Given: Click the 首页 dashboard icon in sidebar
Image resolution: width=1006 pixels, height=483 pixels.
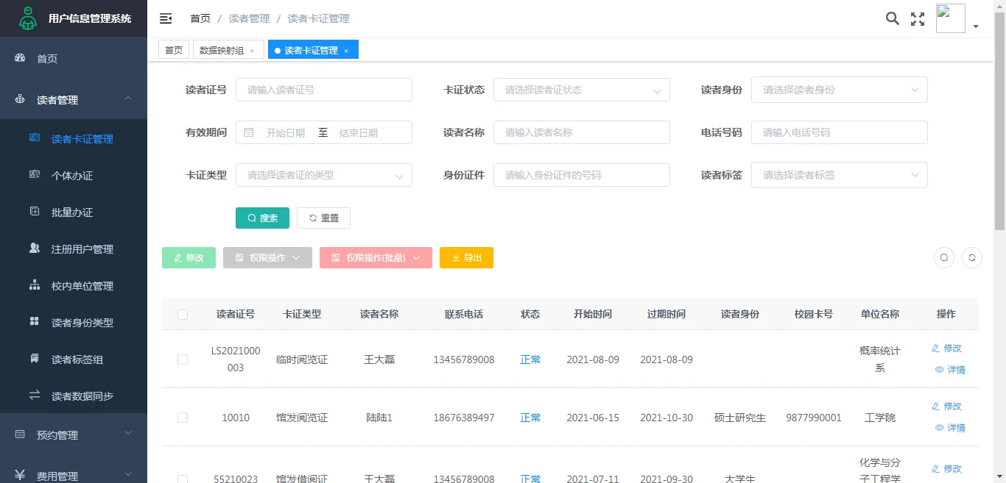Looking at the screenshot, I should point(20,58).
